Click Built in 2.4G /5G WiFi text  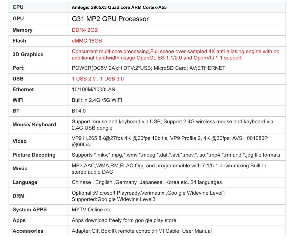(x=97, y=100)
